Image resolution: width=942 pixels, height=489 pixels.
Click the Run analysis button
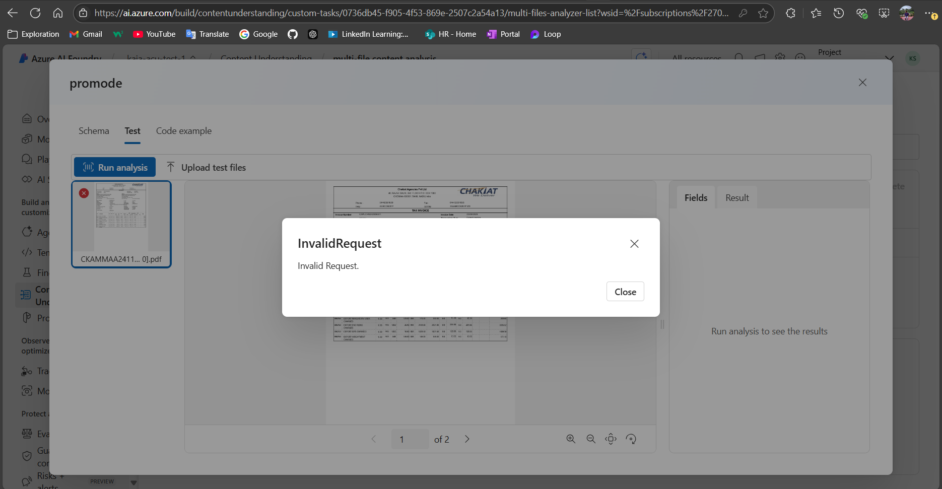point(115,167)
